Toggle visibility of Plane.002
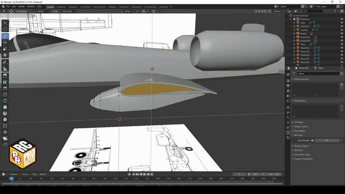Screen dimensions: 345x194 (x=342, y=52)
